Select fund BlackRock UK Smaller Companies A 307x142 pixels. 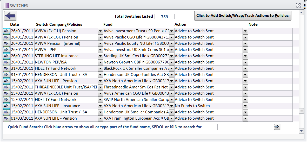(136, 69)
